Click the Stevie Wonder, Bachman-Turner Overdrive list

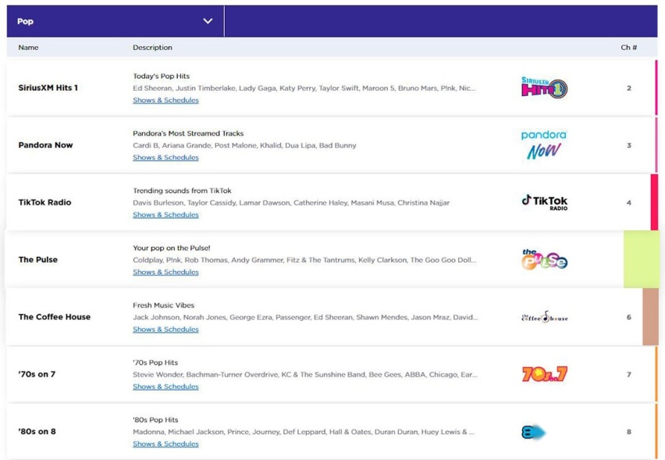click(x=305, y=375)
